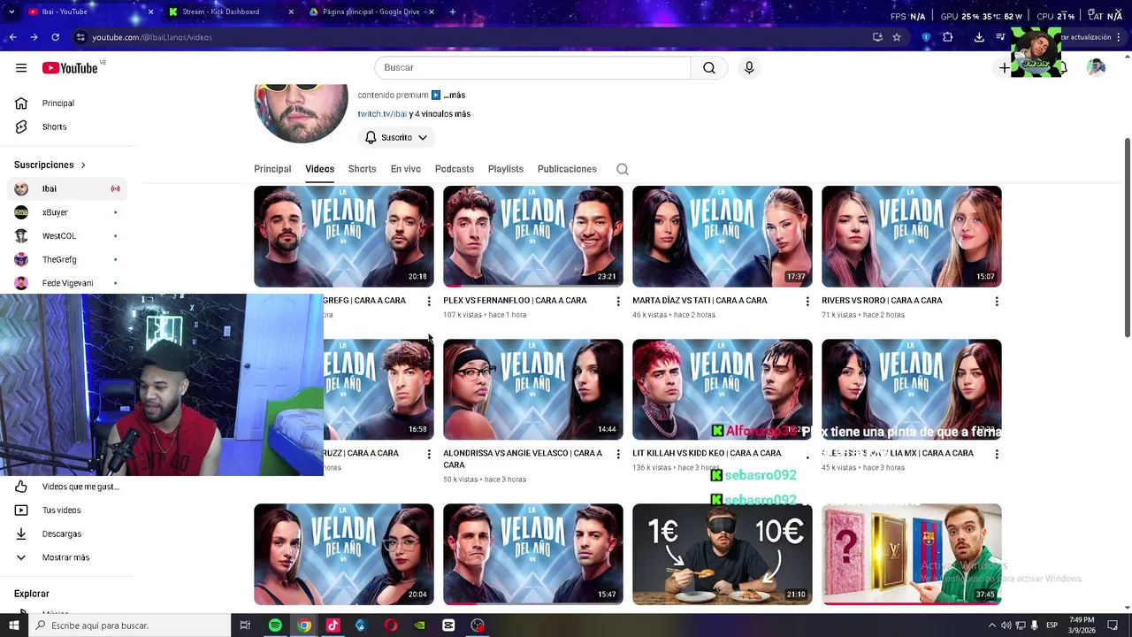Close the Stream - Kick Dashboard tab
1132x637 pixels.
tap(292, 12)
